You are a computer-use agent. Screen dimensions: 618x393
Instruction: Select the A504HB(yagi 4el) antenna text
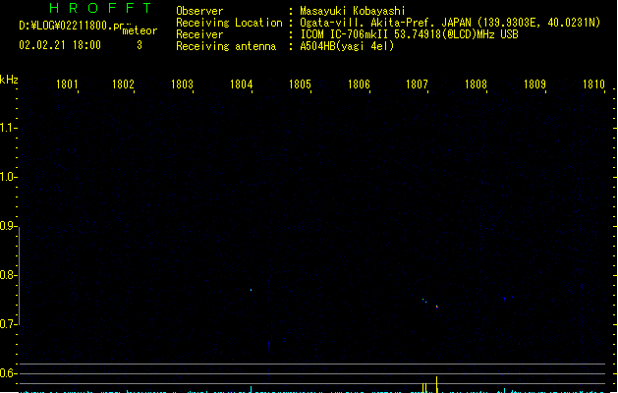tap(347, 46)
